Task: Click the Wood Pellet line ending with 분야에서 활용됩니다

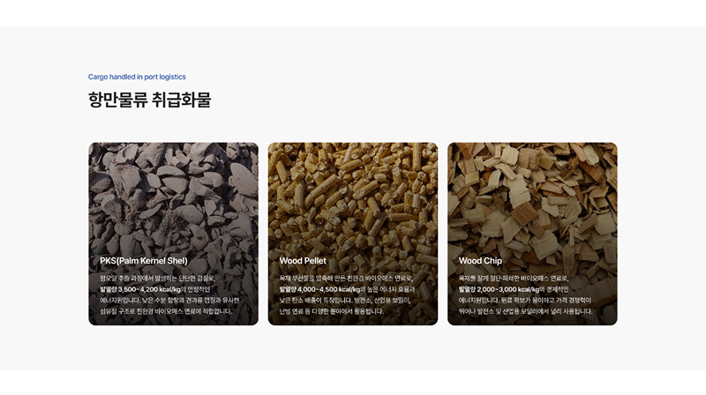Action: point(332,311)
